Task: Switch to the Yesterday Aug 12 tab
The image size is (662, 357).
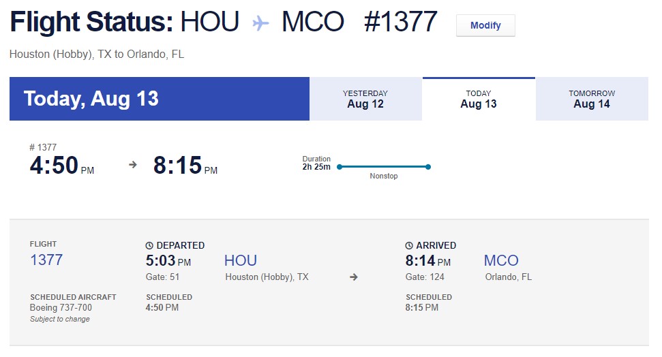Action: click(x=365, y=99)
